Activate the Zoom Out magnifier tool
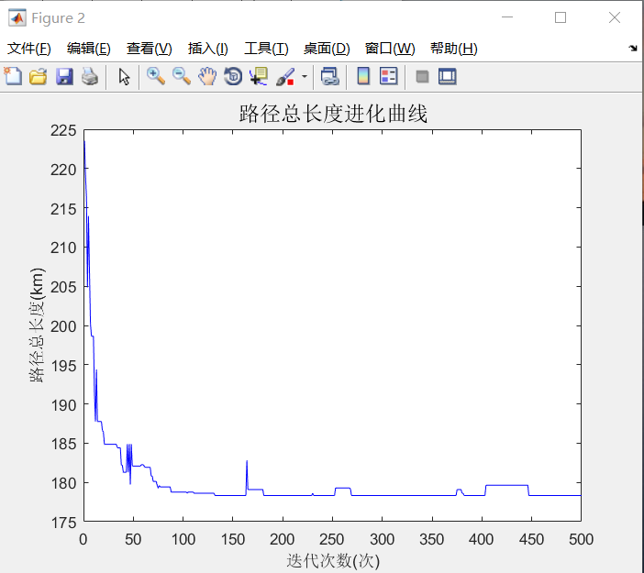 [182, 76]
